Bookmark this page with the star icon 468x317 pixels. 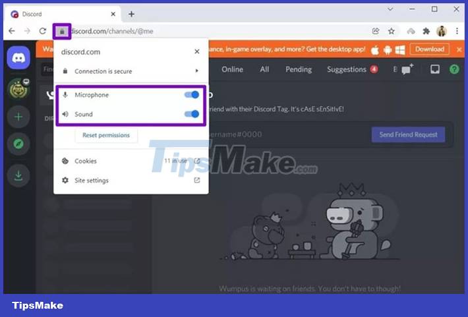point(392,31)
